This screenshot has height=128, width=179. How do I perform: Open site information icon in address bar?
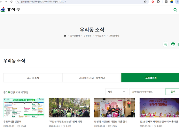(18, 2)
